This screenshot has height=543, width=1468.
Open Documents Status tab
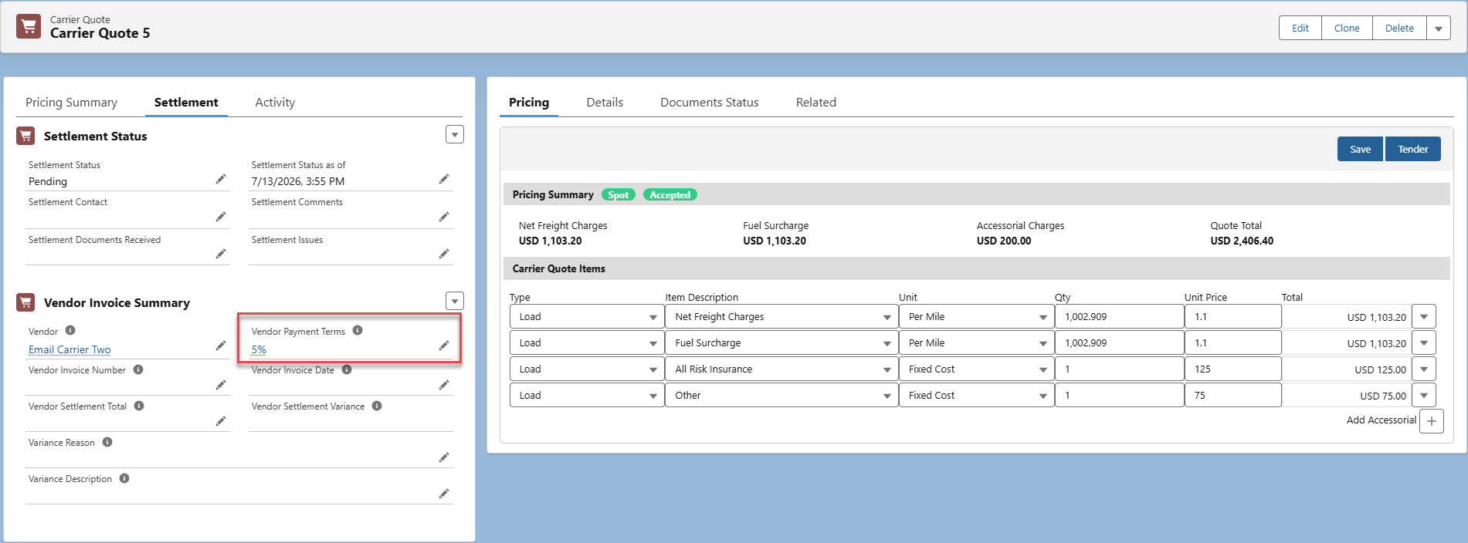click(x=710, y=103)
